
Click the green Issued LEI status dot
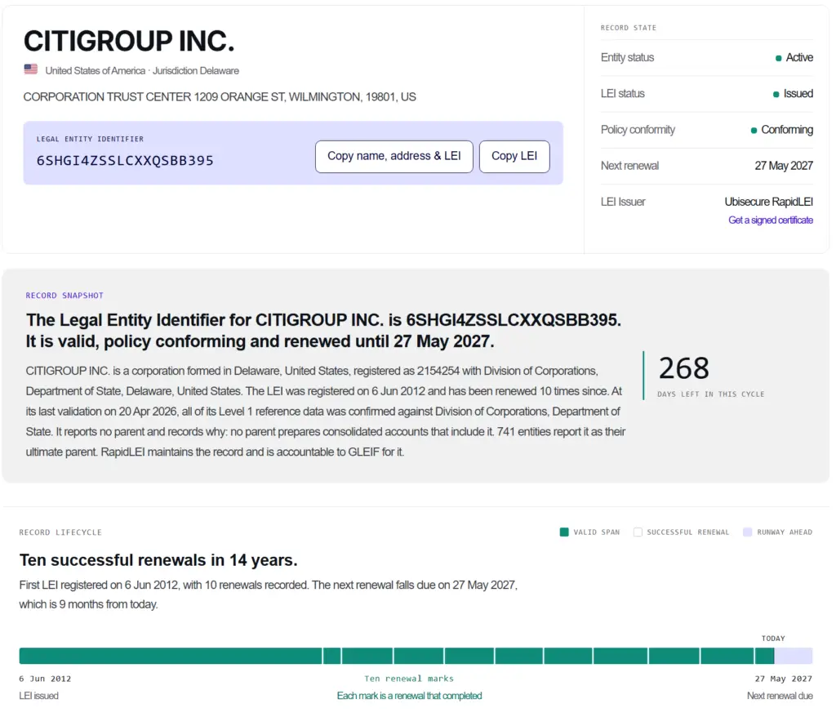[776, 95]
